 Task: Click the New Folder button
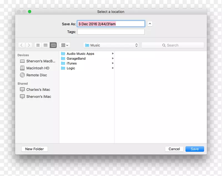tap(35, 149)
